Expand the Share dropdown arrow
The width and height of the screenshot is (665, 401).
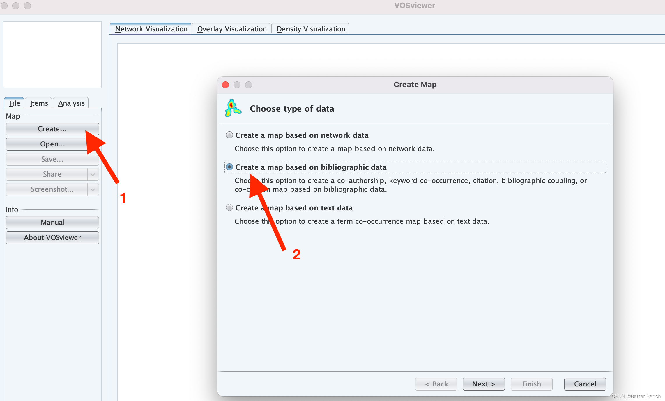93,174
